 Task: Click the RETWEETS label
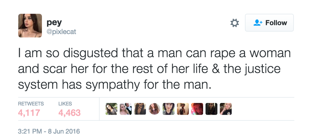31,104
